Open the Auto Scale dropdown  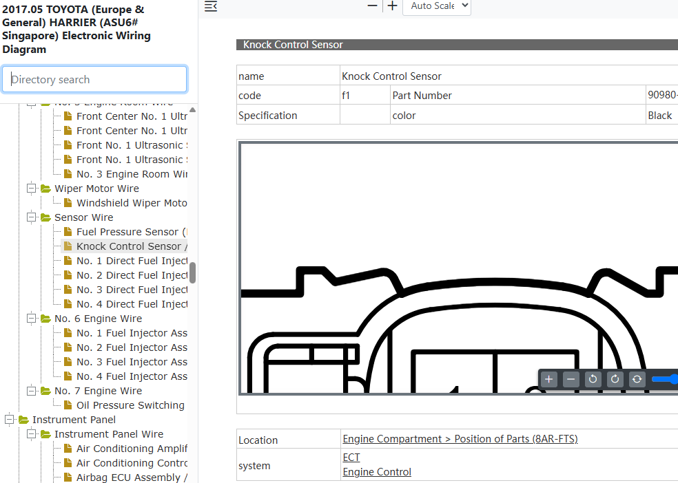coord(437,6)
